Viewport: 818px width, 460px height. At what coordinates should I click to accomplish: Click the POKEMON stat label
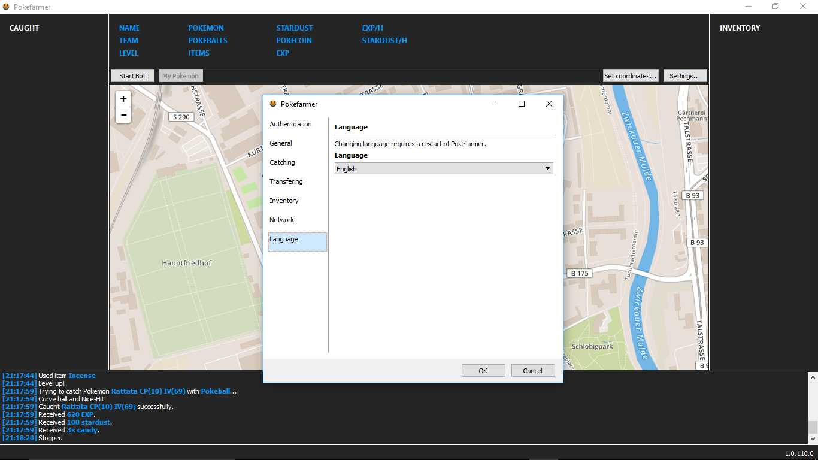(206, 28)
